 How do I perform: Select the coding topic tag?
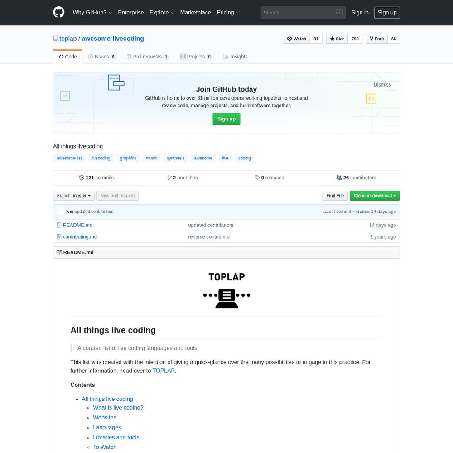245,158
